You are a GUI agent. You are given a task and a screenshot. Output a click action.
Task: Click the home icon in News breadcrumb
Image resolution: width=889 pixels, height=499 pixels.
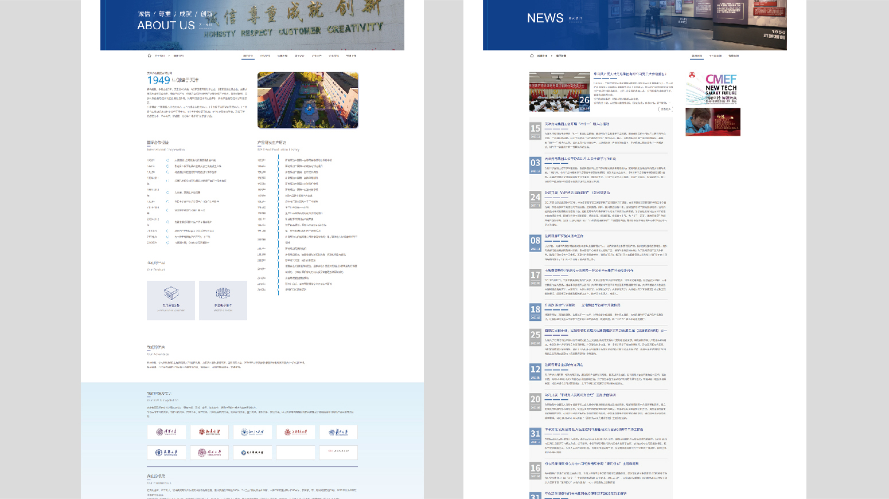coord(532,56)
